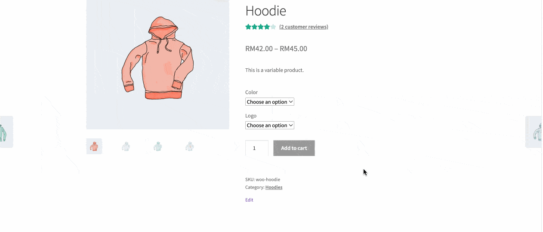The image size is (543, 232).
Task: Open the 2 customer reviews link
Action: (x=303, y=27)
